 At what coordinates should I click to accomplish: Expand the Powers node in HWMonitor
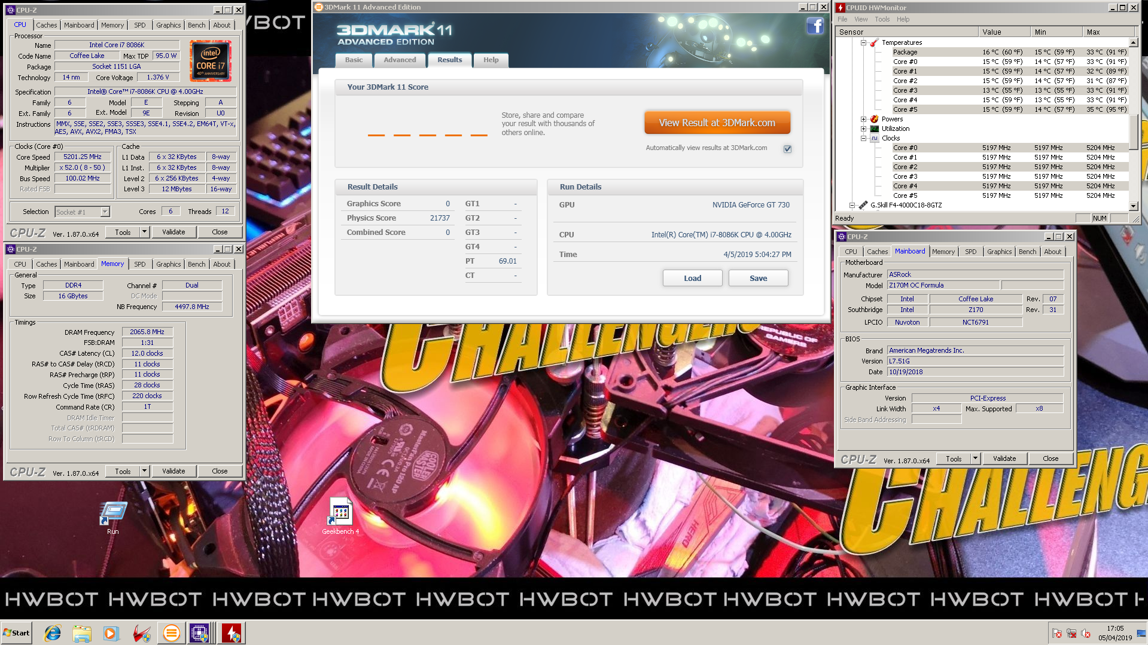click(x=863, y=119)
